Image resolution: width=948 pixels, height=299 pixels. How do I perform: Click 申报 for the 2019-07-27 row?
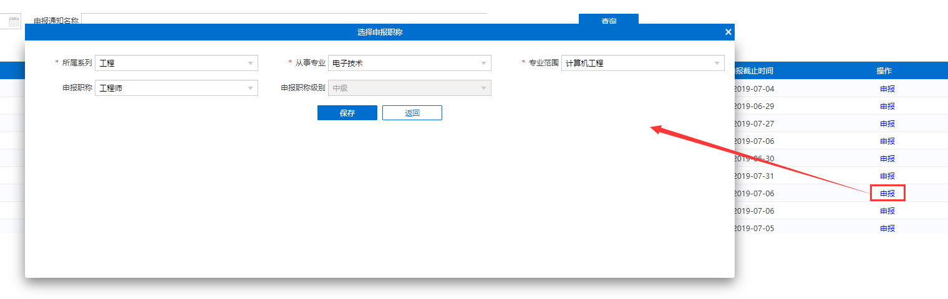(x=887, y=123)
